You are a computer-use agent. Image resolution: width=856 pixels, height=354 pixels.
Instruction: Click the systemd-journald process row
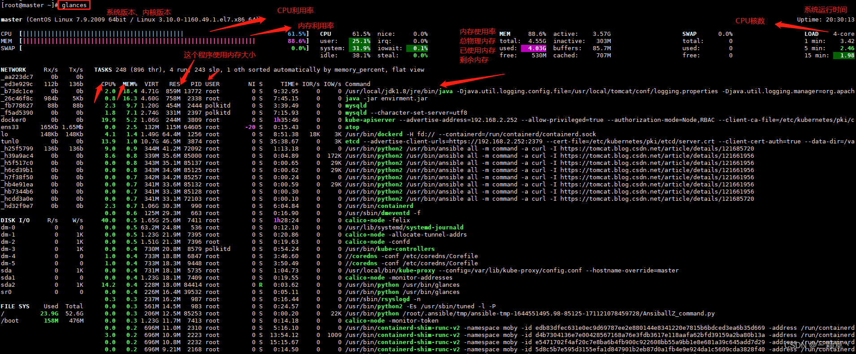[x=282, y=227]
